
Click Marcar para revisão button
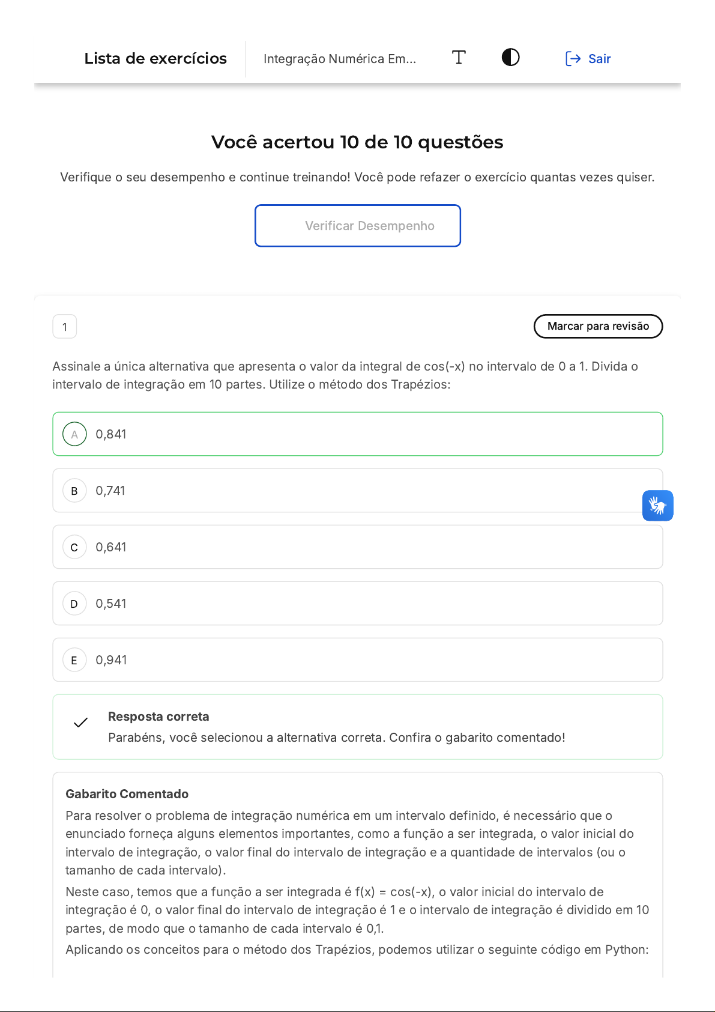coord(598,326)
